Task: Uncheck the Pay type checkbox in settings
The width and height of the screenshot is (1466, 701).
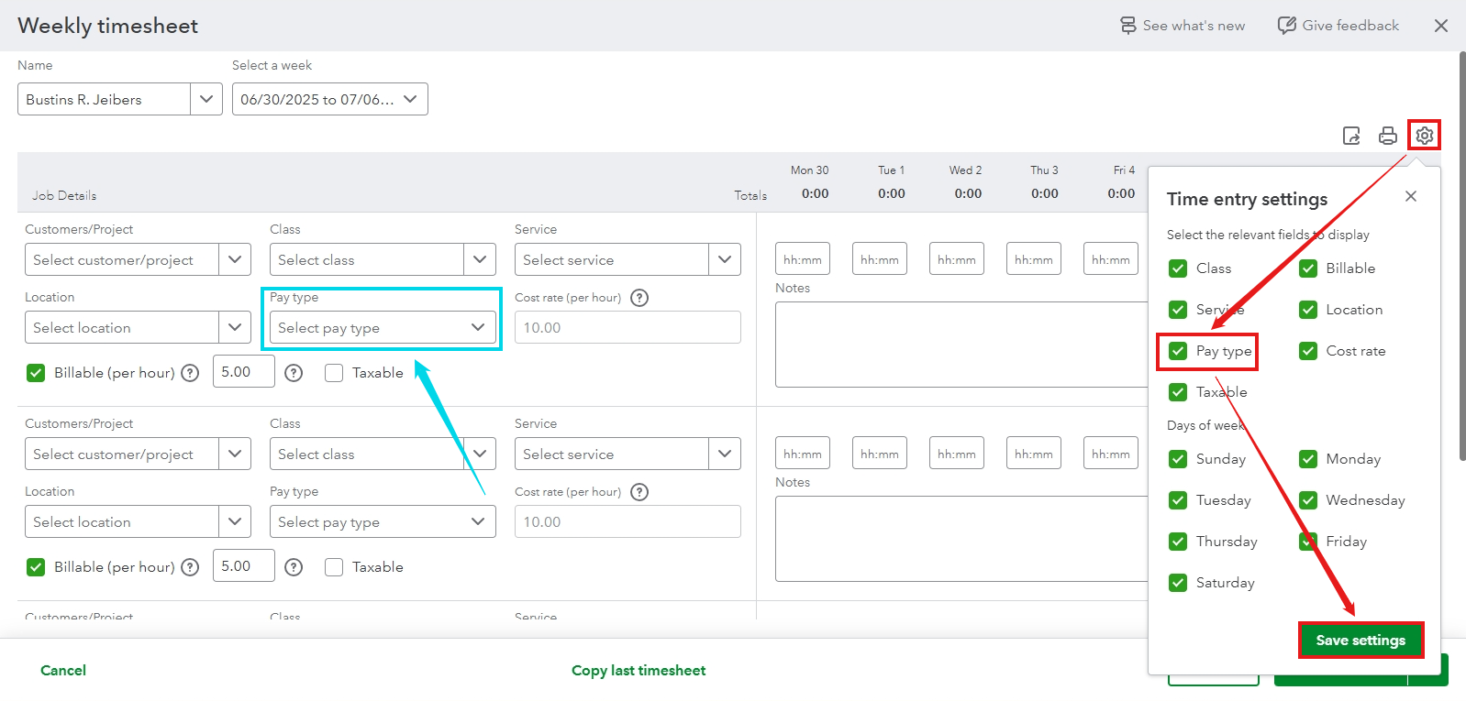Action: pos(1178,351)
